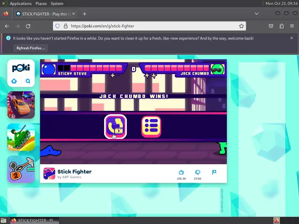Open tracking protection shield icon
Image resolution: width=299 pixels, height=224 pixels.
(58, 26)
